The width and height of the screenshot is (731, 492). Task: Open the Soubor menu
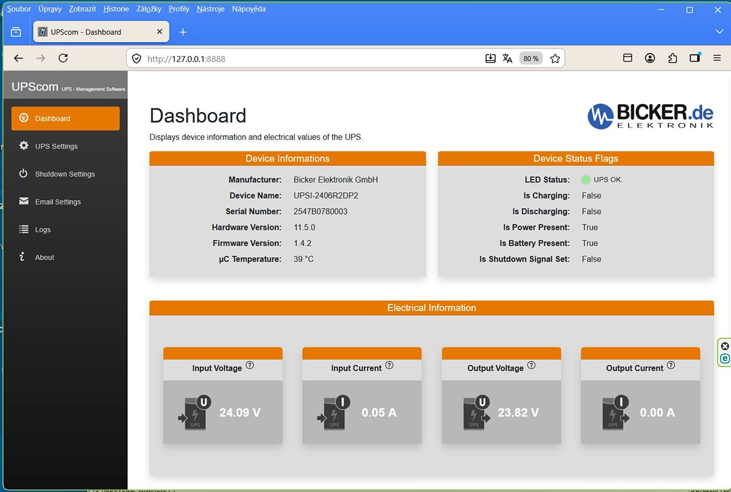(19, 9)
